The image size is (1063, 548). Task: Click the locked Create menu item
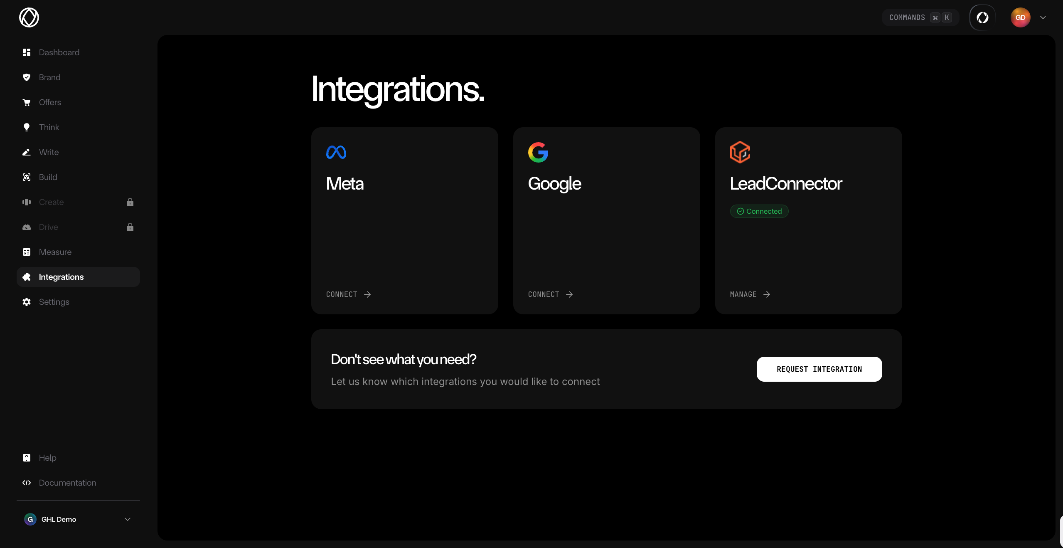[52, 202]
